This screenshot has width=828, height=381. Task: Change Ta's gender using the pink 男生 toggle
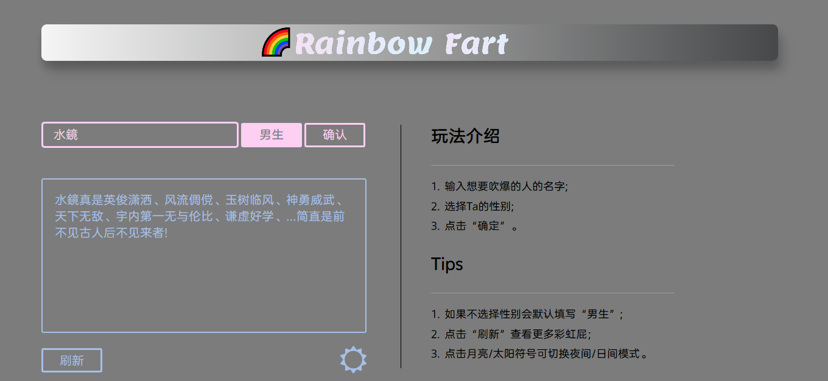coord(272,135)
